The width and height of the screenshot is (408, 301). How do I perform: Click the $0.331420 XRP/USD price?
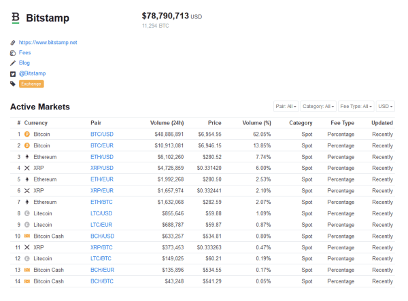pos(209,169)
